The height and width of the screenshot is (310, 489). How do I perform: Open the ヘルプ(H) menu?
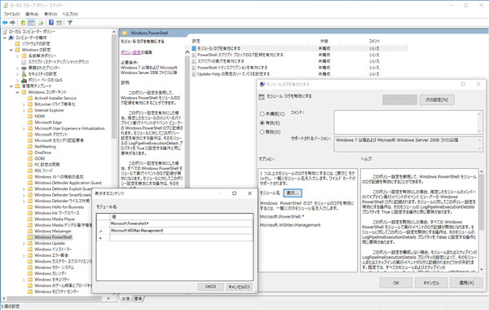tap(70, 14)
